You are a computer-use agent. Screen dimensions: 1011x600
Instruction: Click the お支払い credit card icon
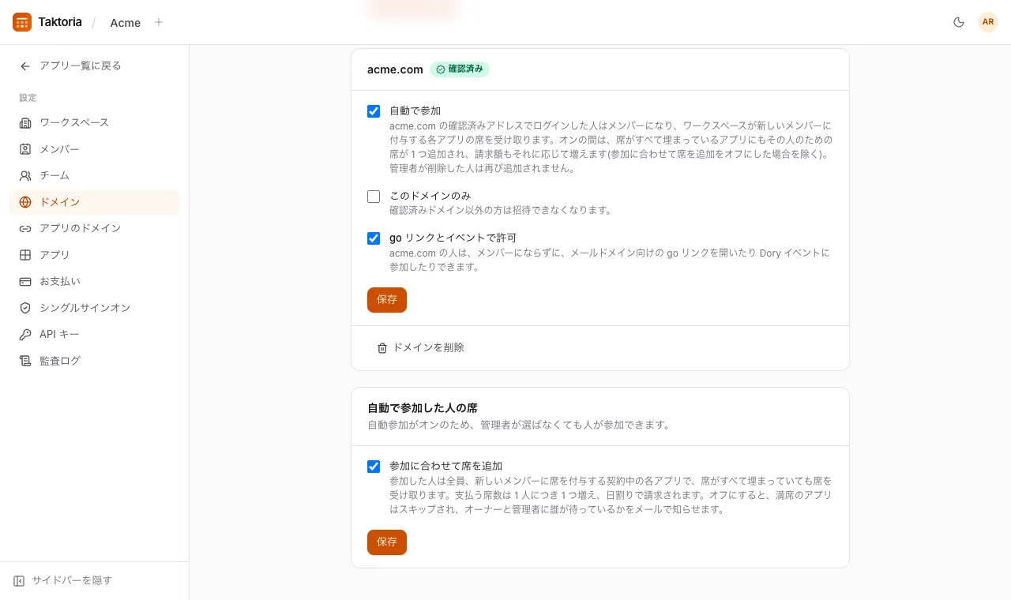tap(25, 282)
